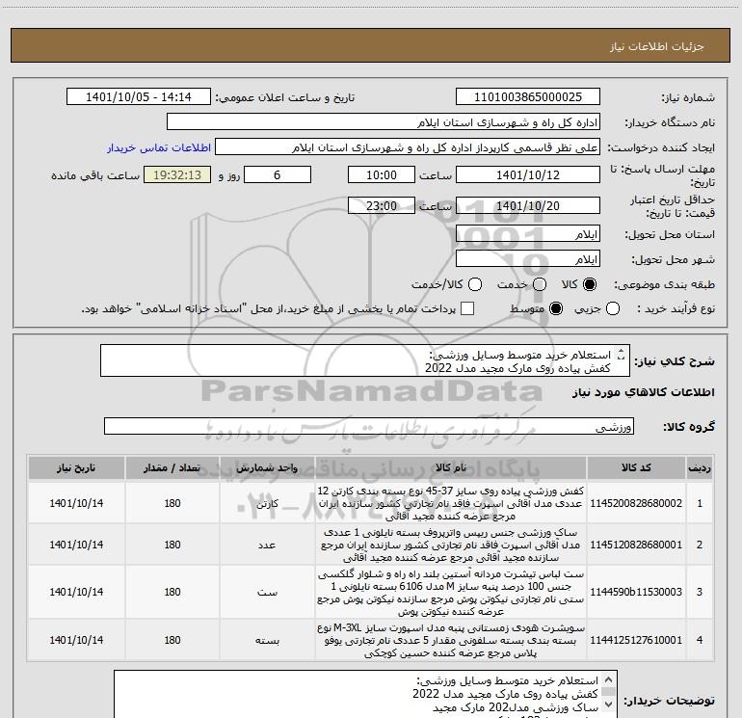
Task: Select the کالا radio button
Action: click(590, 284)
